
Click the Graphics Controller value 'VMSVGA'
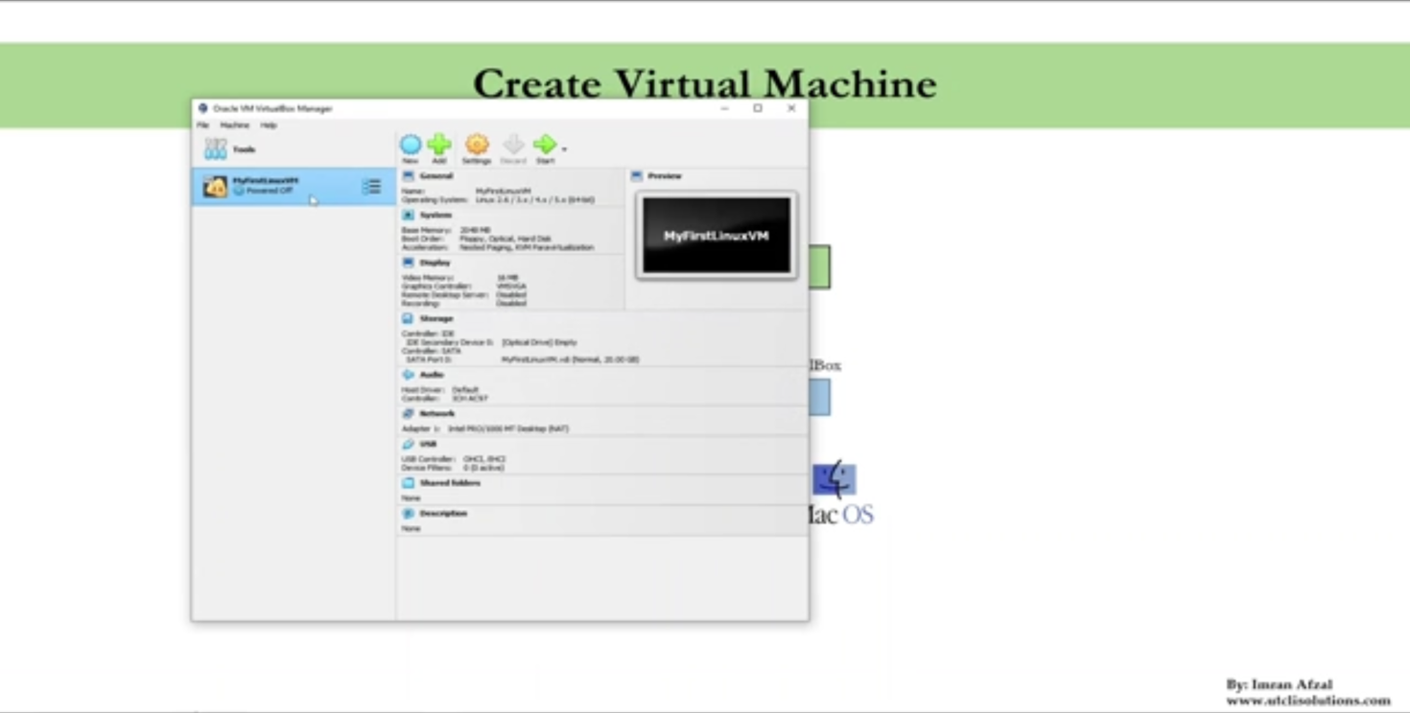pyautogui.click(x=511, y=287)
